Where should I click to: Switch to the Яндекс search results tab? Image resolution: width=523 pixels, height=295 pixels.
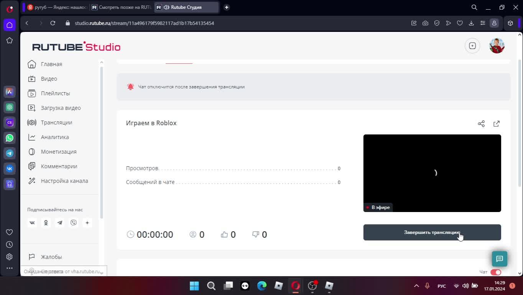[57, 7]
